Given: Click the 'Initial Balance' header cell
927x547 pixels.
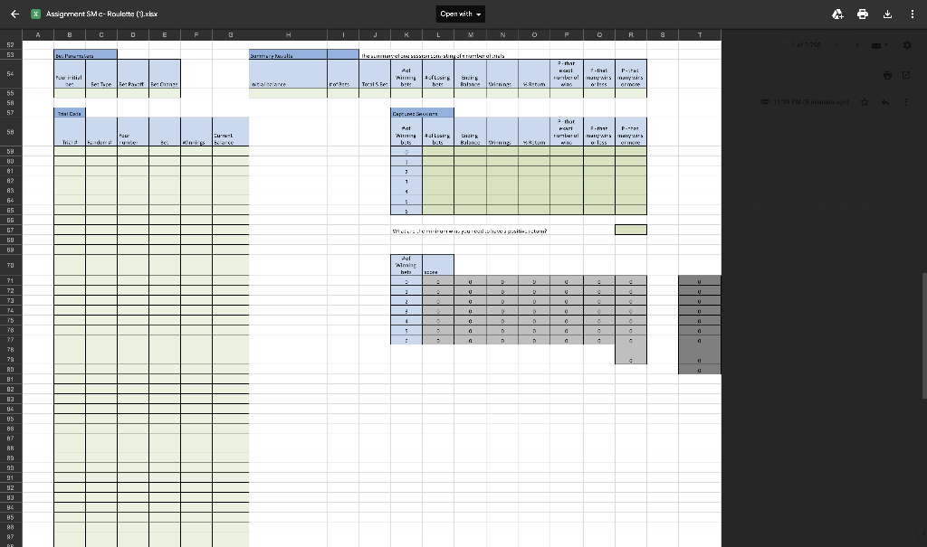Looking at the screenshot, I should pos(288,74).
